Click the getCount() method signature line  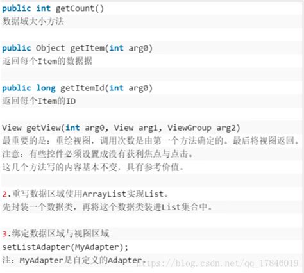pyautogui.click(x=53, y=8)
